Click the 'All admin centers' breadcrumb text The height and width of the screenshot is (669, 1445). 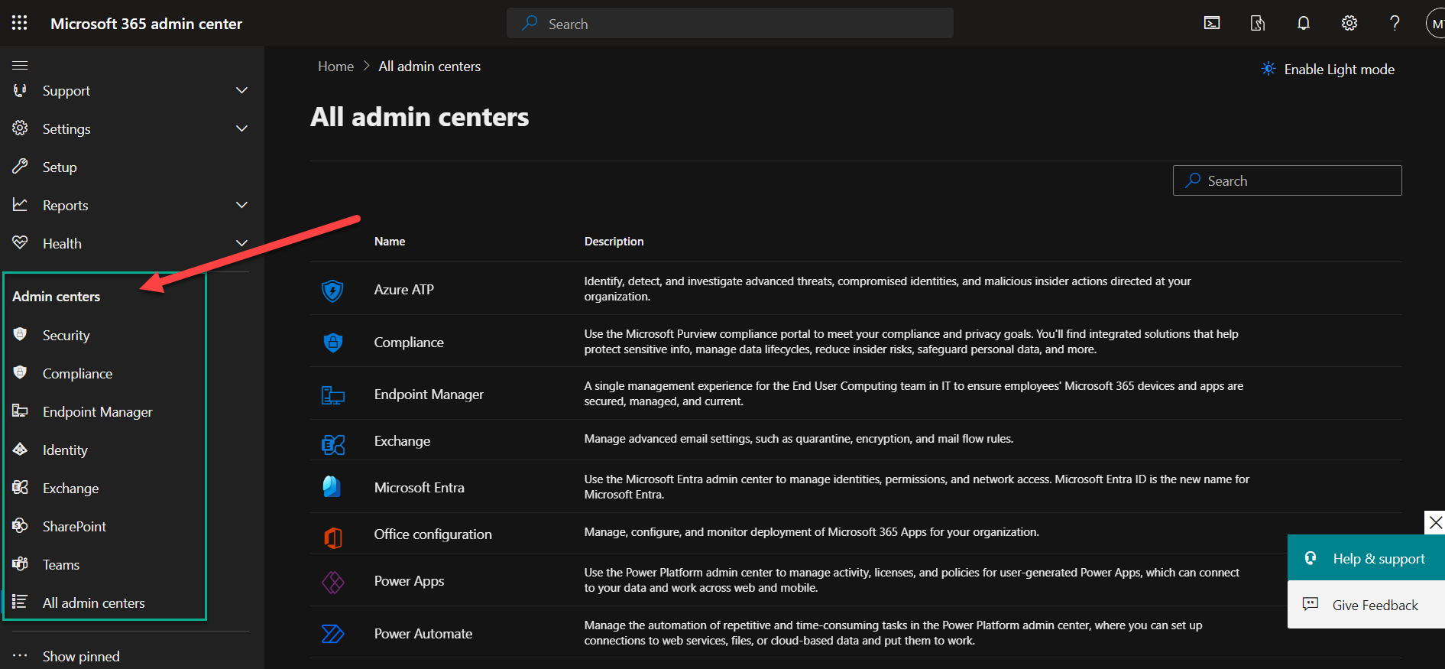429,67
